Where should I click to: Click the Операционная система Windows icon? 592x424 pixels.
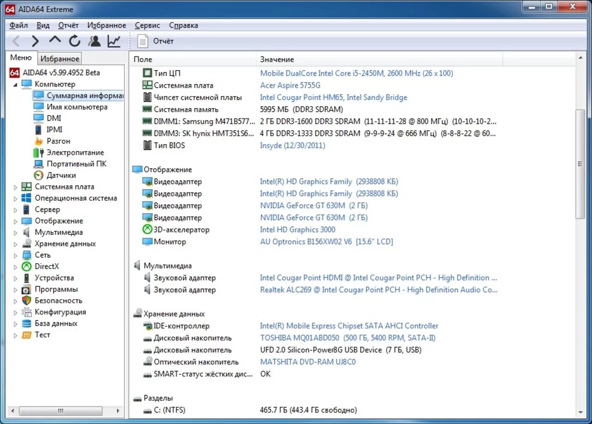point(26,198)
